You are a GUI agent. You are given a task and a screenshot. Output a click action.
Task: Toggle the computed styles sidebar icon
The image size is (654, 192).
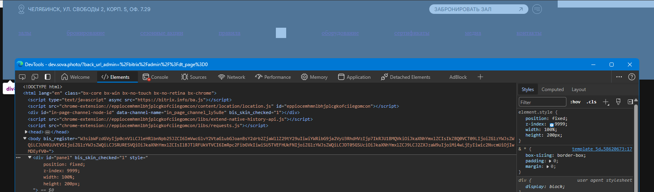point(630,102)
